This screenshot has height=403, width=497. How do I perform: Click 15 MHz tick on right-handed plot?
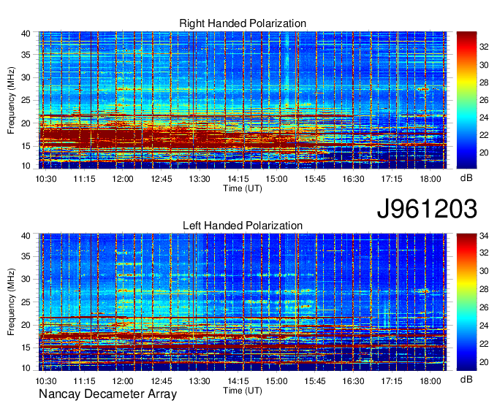coord(26,146)
